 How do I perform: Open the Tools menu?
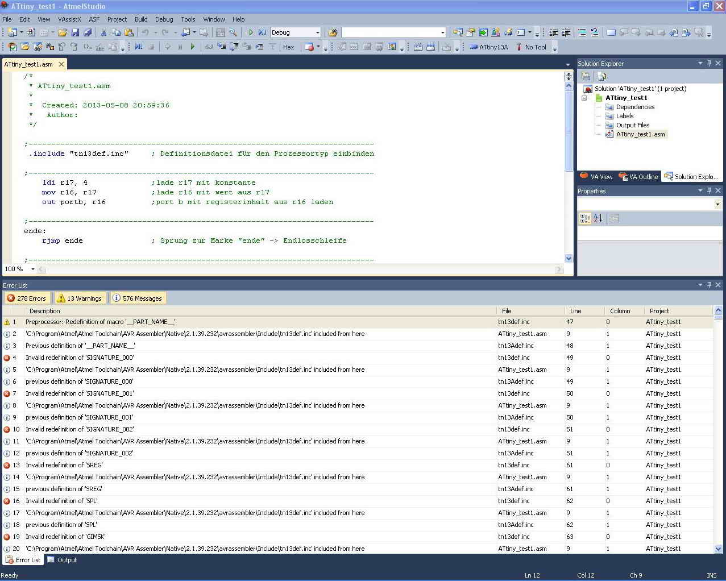click(188, 19)
